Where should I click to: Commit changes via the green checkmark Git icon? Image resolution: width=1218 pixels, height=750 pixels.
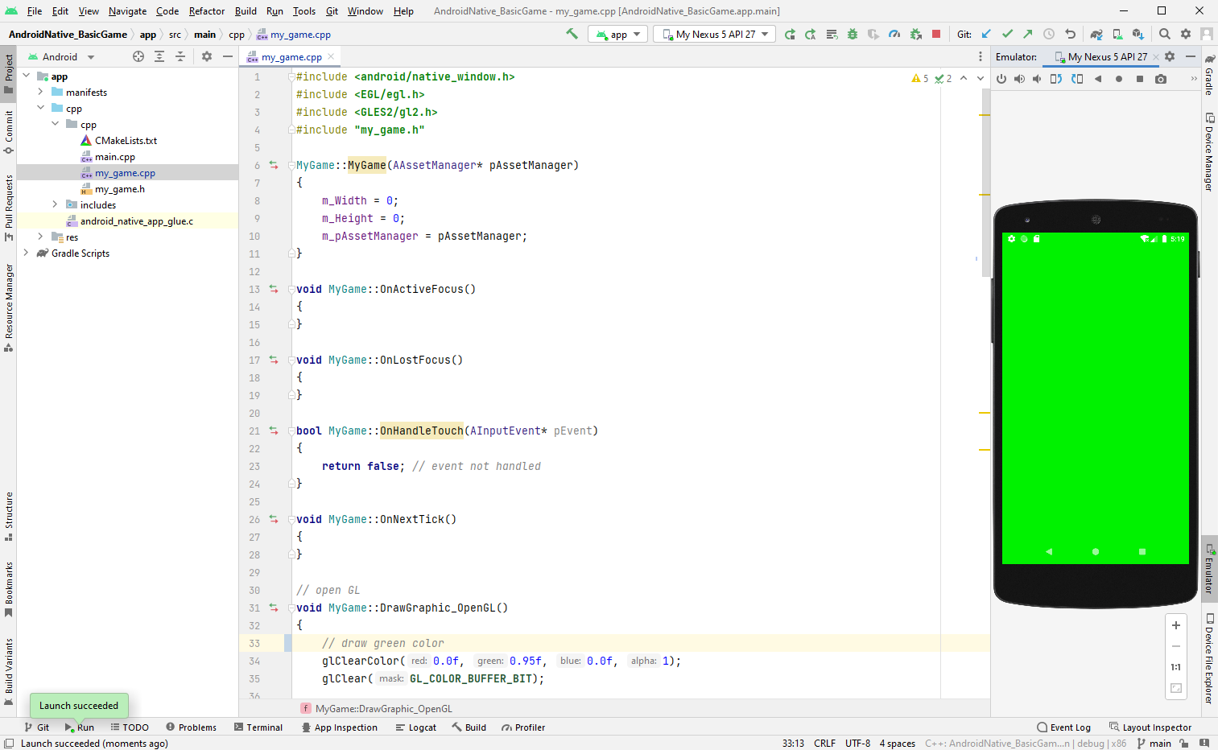(1006, 34)
